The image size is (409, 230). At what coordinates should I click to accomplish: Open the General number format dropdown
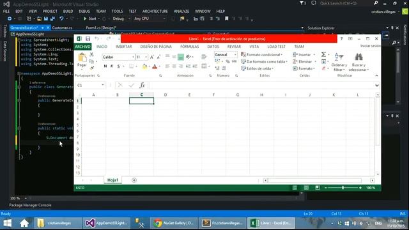[x=235, y=55]
